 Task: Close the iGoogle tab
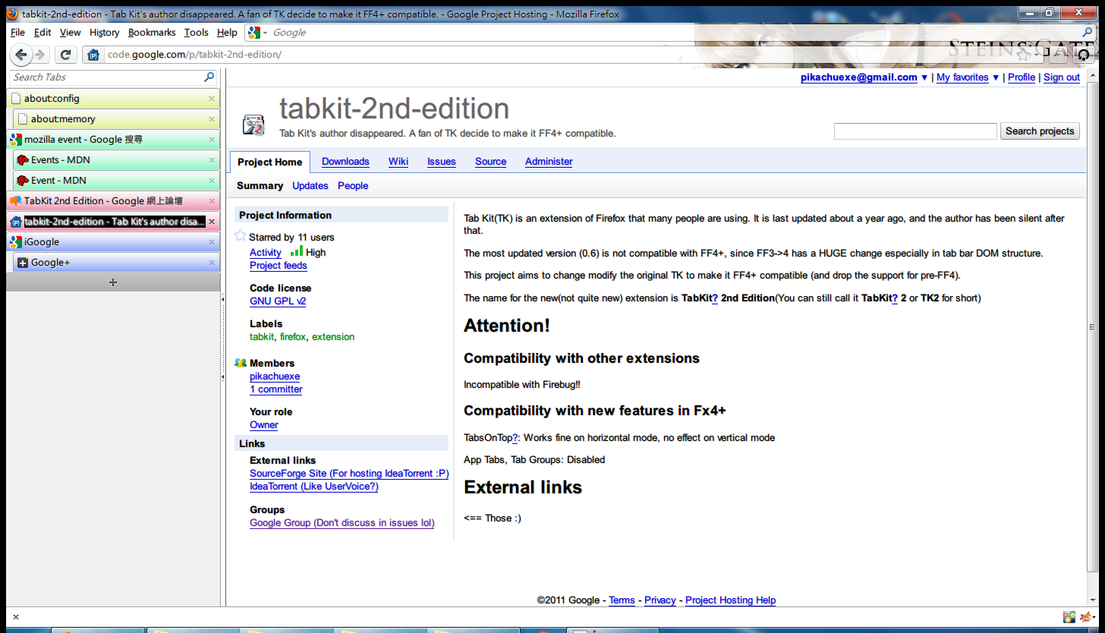pyautogui.click(x=212, y=242)
